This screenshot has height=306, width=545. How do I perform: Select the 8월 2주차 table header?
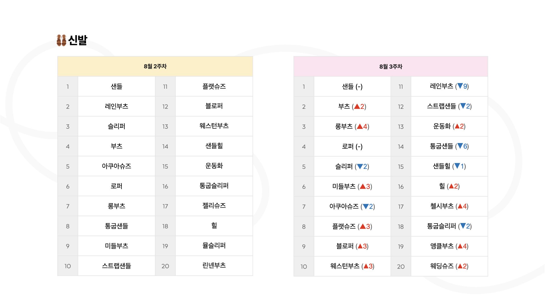click(155, 66)
